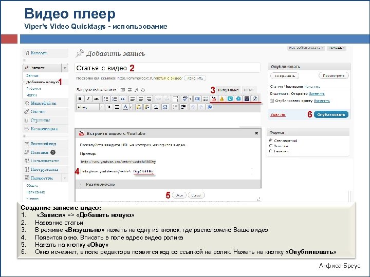The width and height of the screenshot is (370, 277).
Task: Click the Сохранить draft button
Action: [x=285, y=76]
